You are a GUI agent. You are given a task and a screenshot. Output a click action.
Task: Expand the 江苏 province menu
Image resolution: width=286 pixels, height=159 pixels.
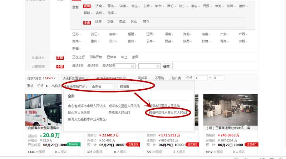pos(77,34)
